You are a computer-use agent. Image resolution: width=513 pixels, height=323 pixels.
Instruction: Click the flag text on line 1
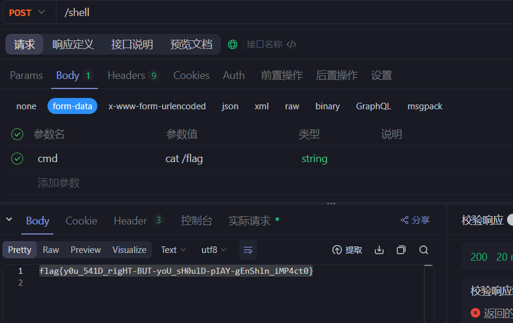(x=176, y=271)
